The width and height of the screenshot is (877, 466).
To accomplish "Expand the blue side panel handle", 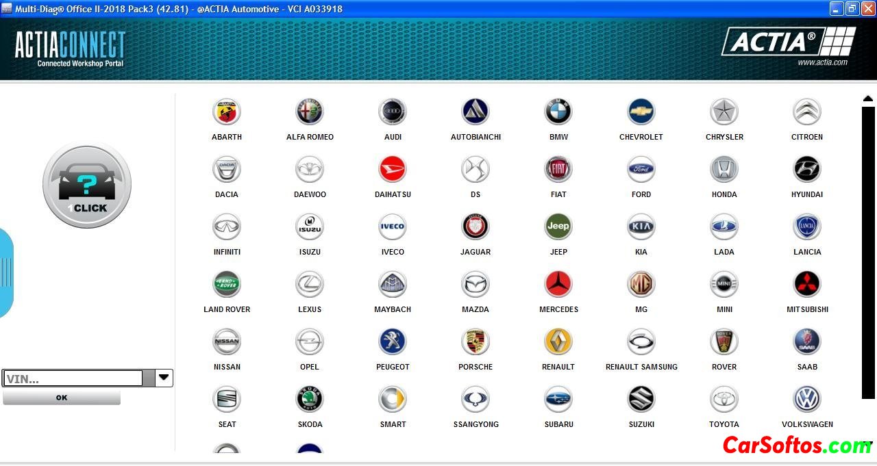I will click(5, 272).
